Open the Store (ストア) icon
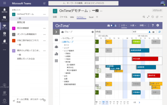The width and height of the screenshot is (167, 105). [x=4, y=93]
